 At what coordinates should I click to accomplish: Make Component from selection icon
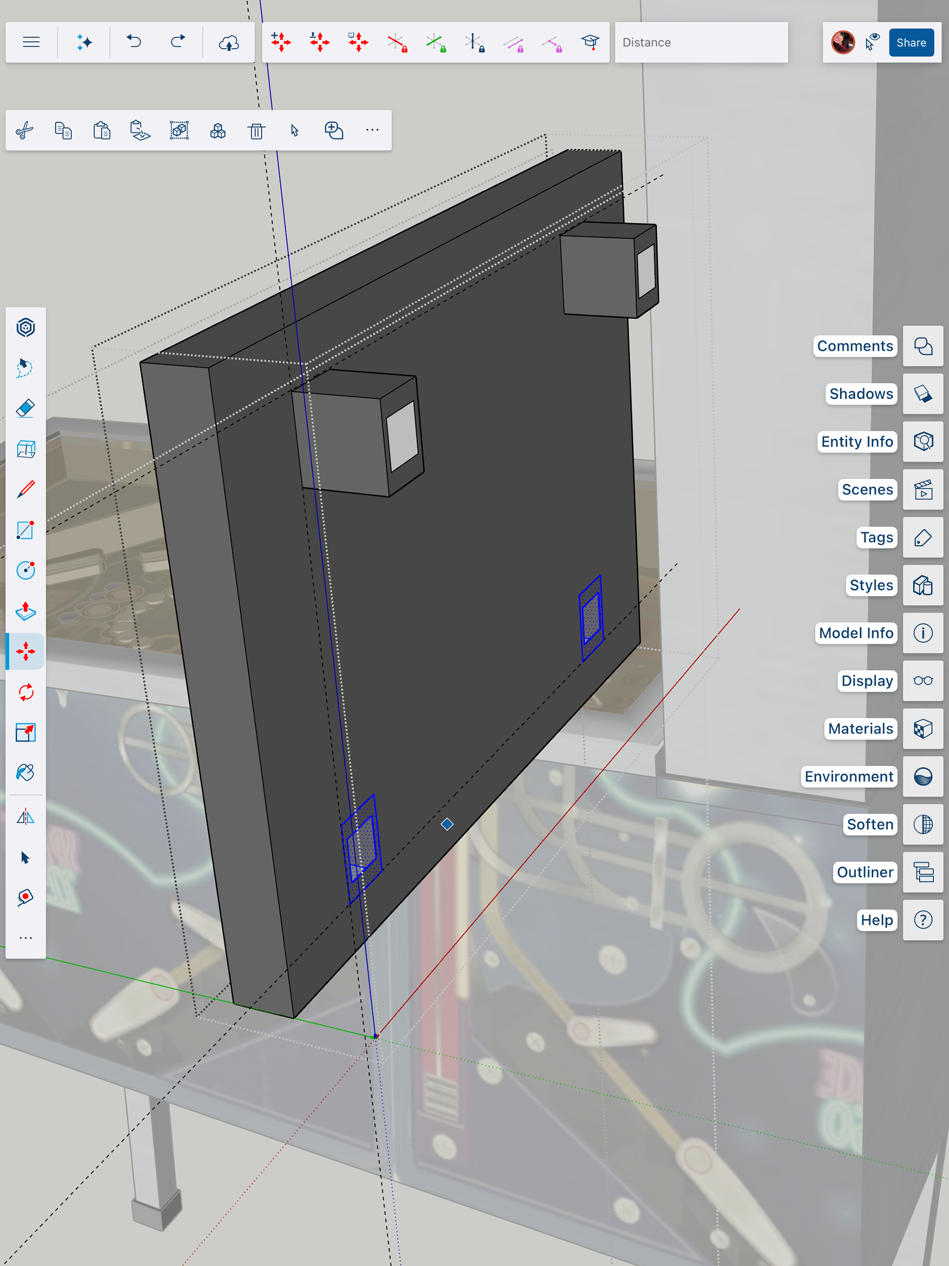tap(218, 131)
